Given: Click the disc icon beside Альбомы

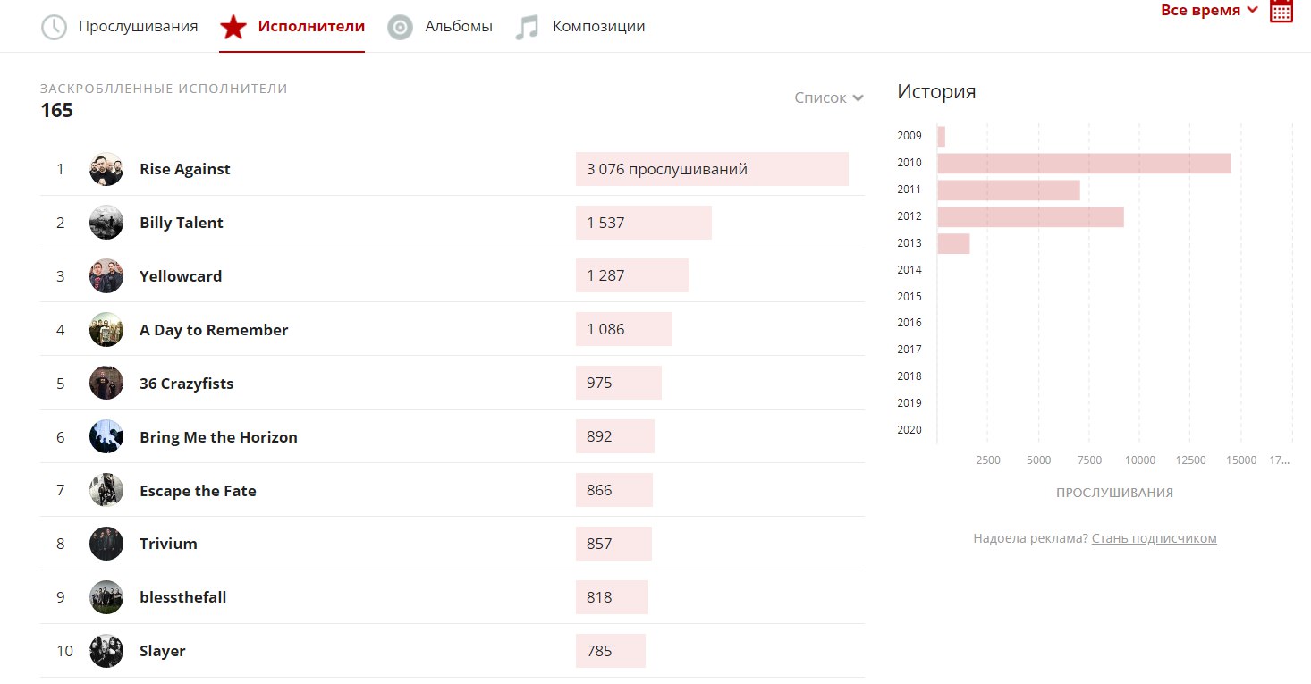Looking at the screenshot, I should pos(400,27).
